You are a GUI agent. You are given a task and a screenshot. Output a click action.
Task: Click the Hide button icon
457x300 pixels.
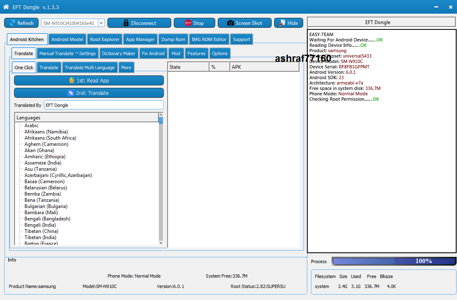(282, 23)
